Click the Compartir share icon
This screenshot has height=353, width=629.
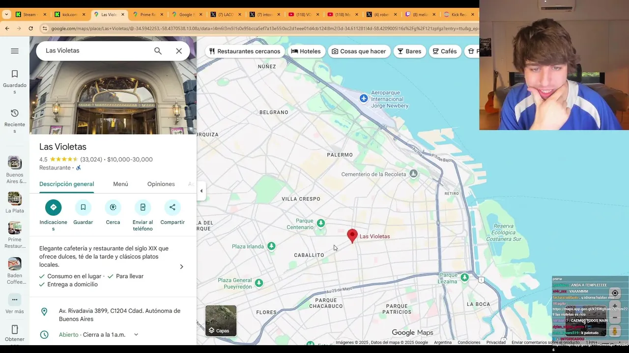172,207
